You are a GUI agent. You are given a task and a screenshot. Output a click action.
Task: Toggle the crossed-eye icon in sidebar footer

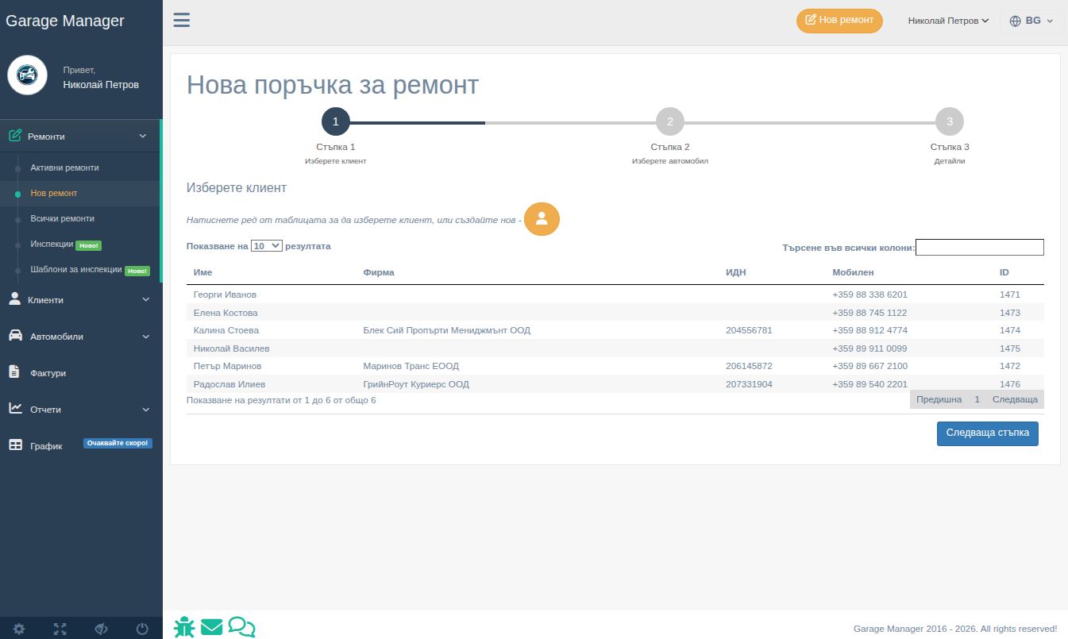pos(101,629)
